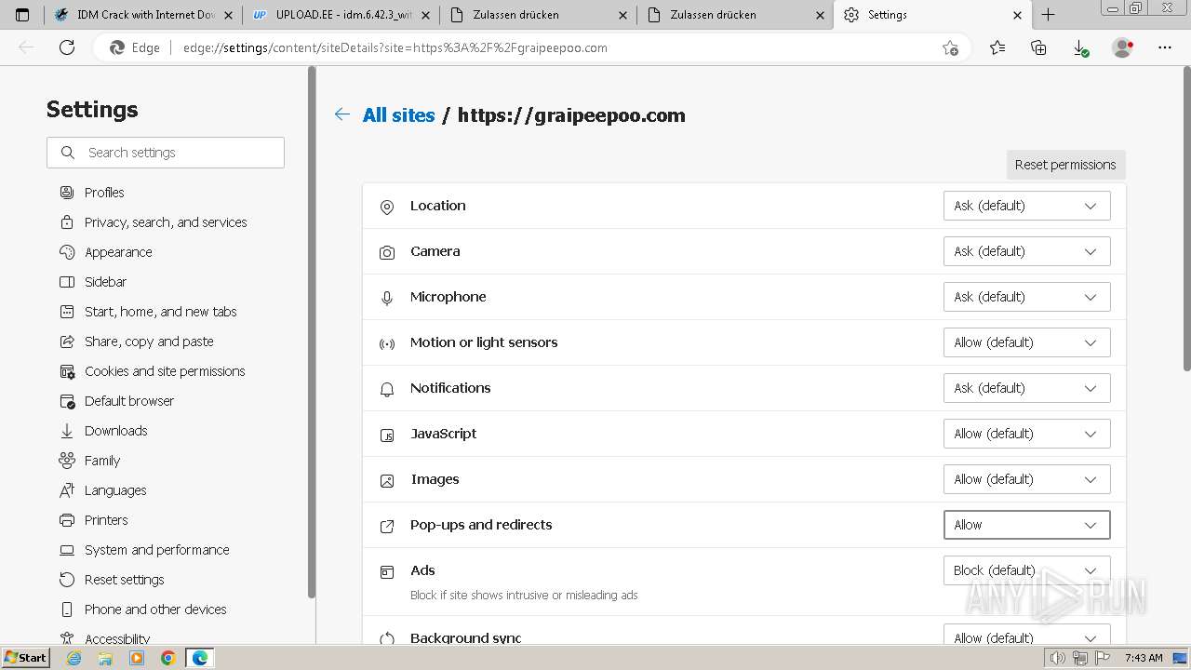The height and width of the screenshot is (670, 1191).
Task: Click the address bar URL
Action: point(395,47)
